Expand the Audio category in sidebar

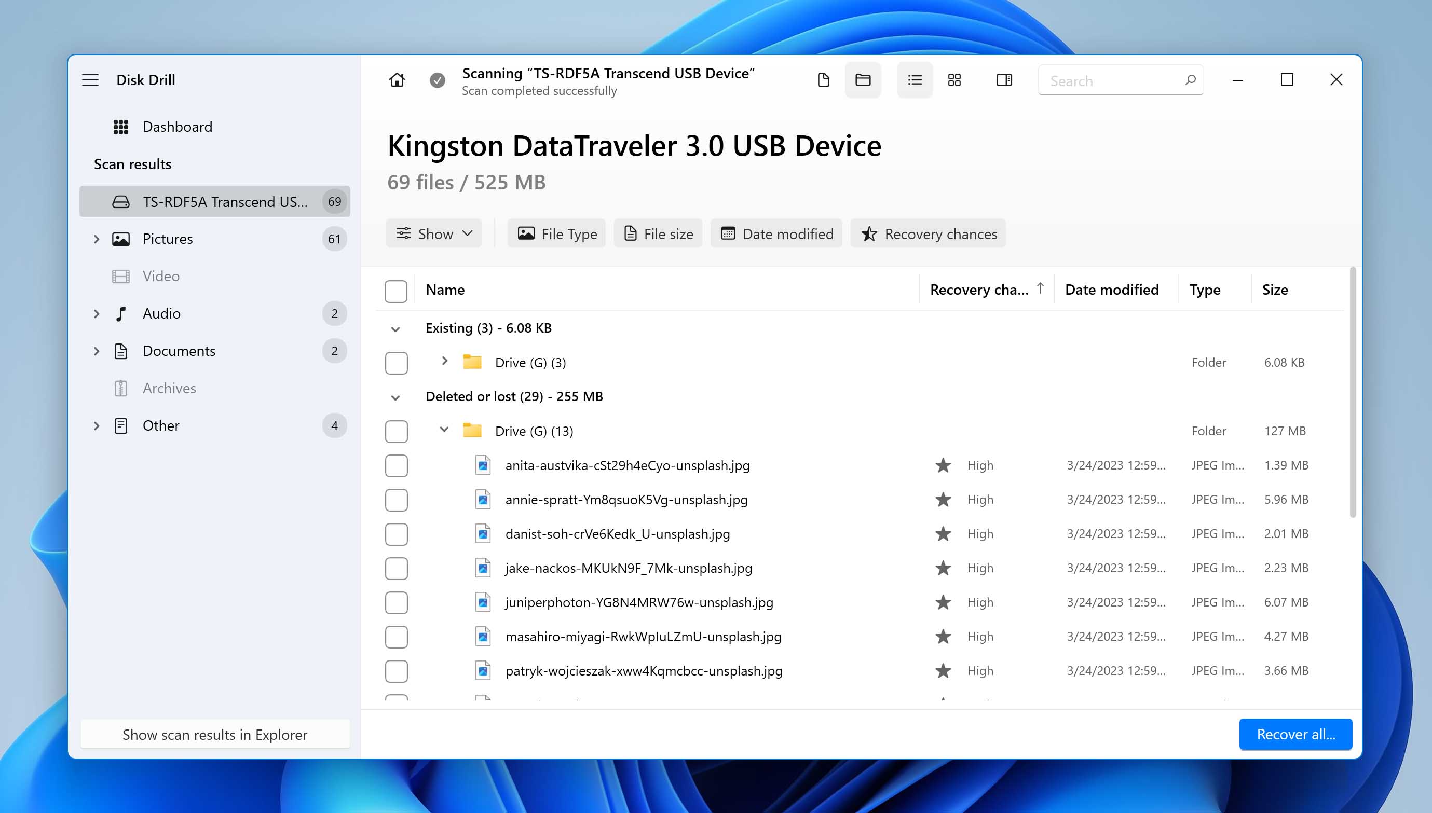pos(96,314)
